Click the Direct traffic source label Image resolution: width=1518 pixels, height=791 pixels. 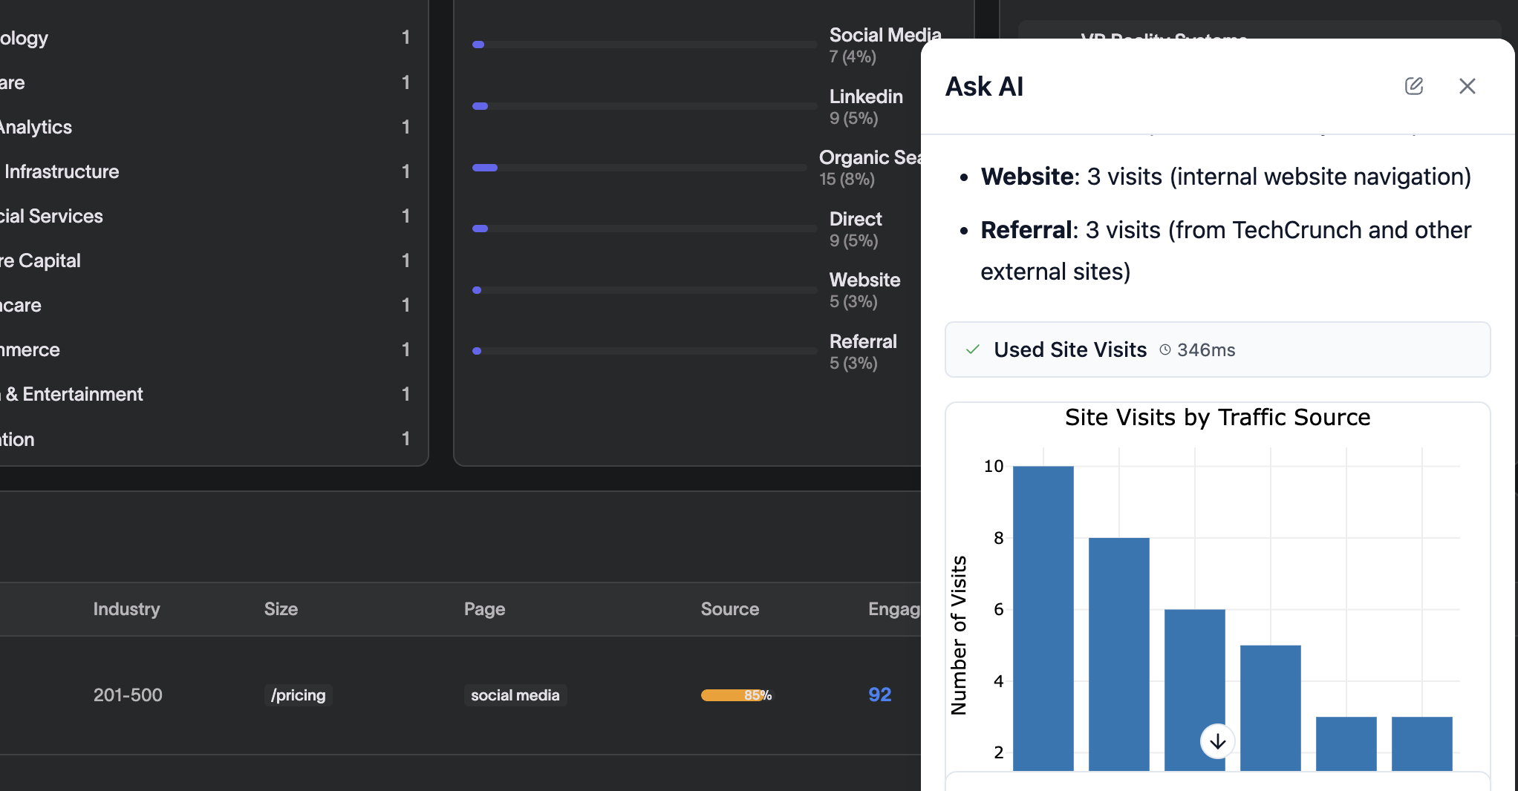click(856, 219)
